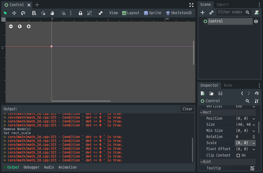Screen dimensions: 263x173
Task: Switch to the Debugger tab
Action: (x=31, y=167)
